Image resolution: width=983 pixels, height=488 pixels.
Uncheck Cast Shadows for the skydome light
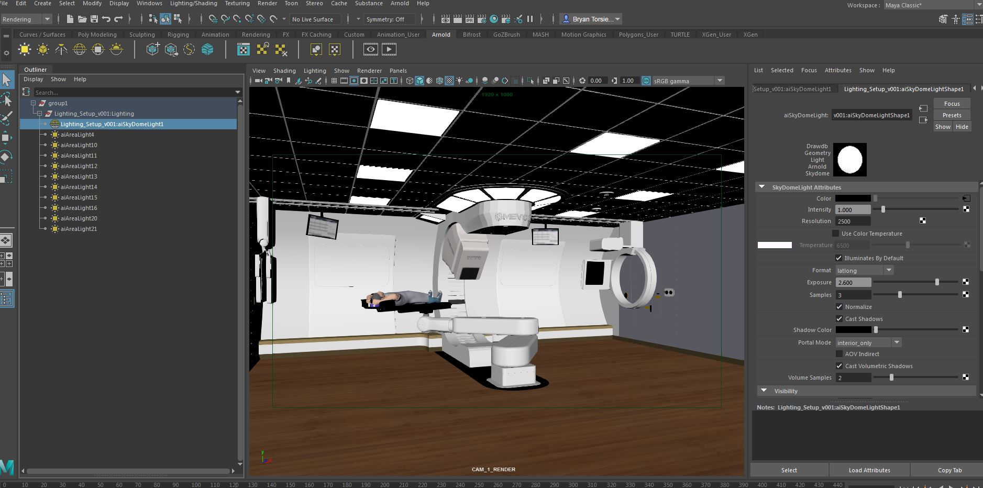click(x=839, y=319)
